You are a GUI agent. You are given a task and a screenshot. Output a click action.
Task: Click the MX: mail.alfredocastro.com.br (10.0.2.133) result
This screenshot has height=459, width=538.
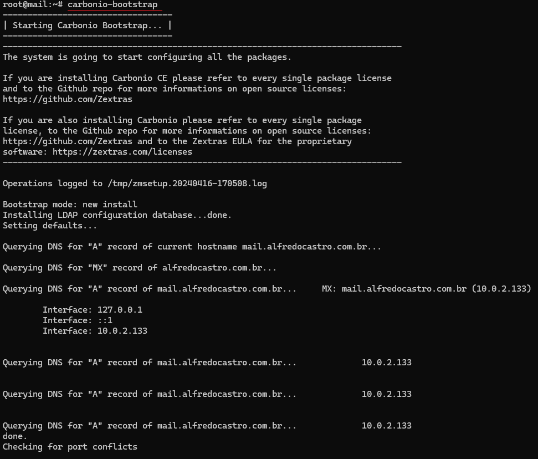[427, 289]
